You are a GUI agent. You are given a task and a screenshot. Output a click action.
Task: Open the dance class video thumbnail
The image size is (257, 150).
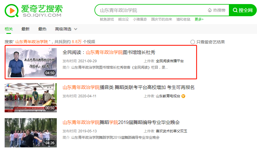[31, 98]
